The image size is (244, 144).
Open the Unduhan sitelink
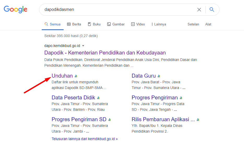point(62,76)
